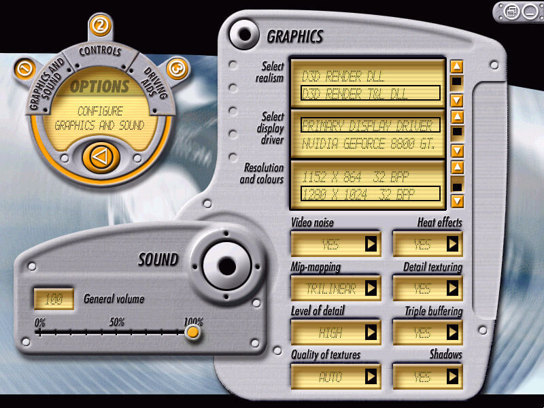Click up arrow of Resolution and colours list
Image resolution: width=544 pixels, height=408 pixels.
pos(456,167)
